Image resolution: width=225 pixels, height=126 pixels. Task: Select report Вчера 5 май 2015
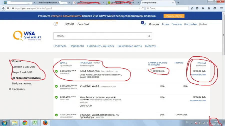(x=22, y=72)
